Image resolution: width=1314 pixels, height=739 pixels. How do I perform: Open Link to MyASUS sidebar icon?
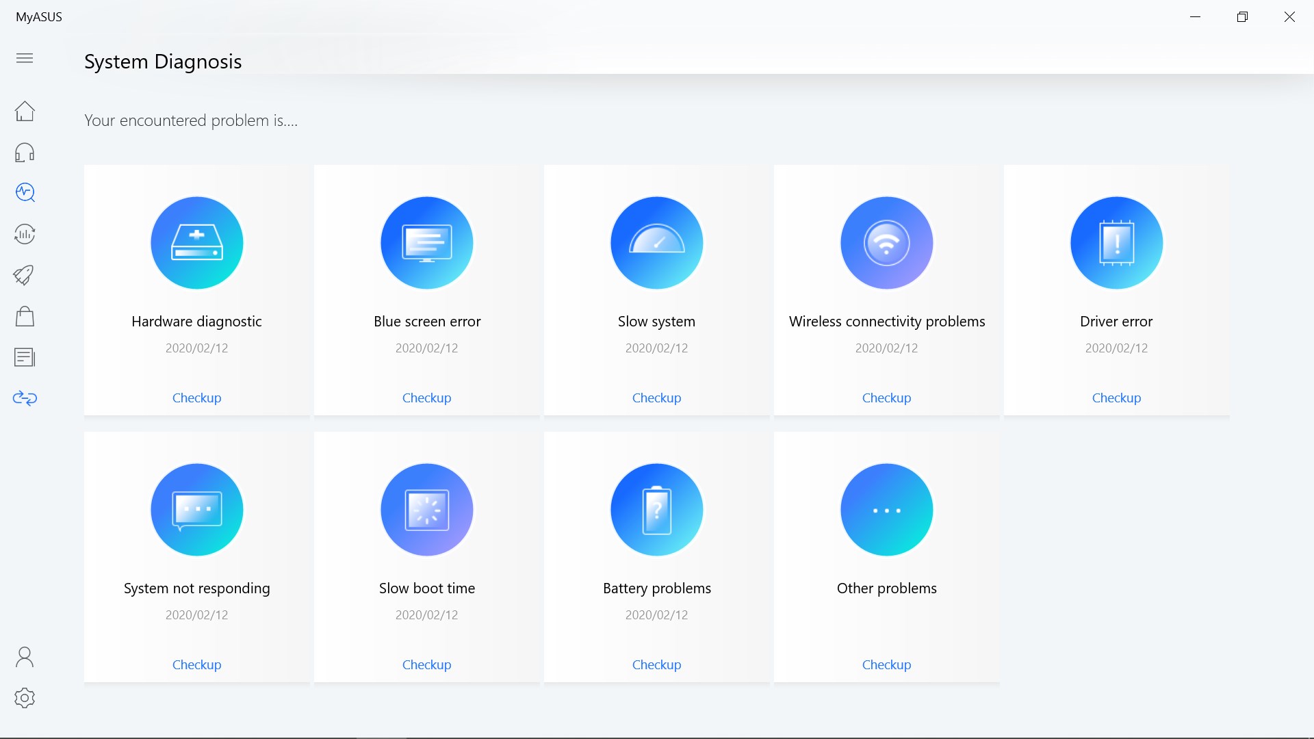pos(25,398)
